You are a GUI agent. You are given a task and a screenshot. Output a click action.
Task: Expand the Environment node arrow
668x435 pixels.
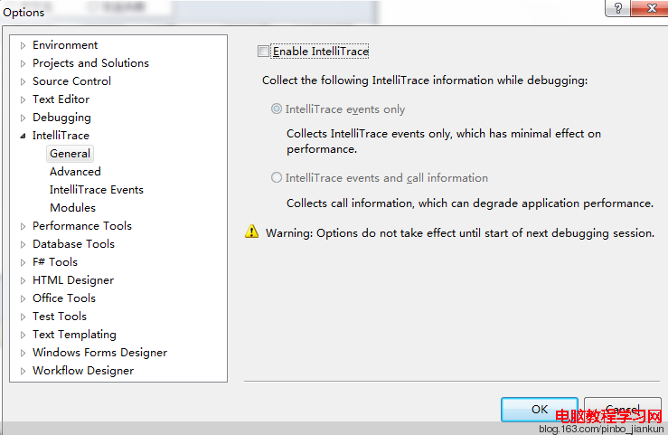[x=23, y=45]
